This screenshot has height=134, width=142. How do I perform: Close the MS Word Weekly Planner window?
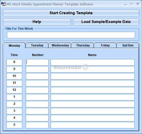(x=138, y=4)
